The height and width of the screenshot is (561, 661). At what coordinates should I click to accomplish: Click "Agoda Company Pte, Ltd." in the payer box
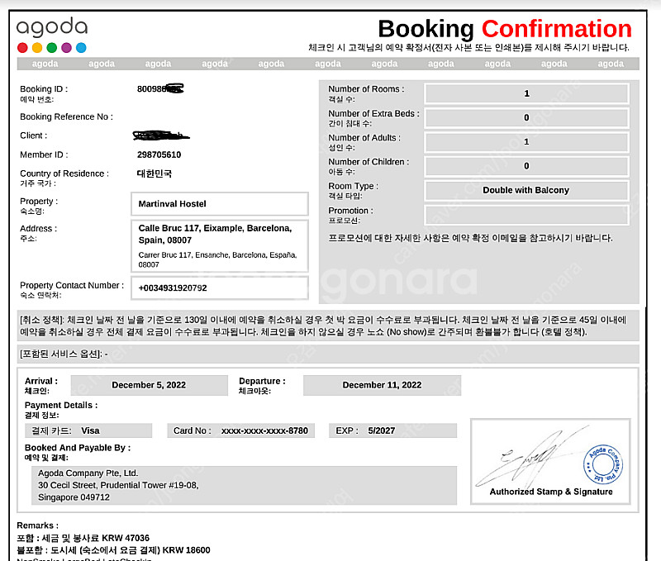pyautogui.click(x=88, y=473)
